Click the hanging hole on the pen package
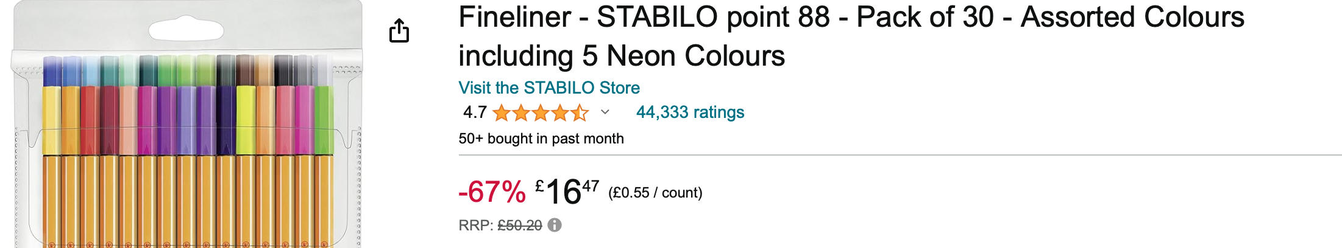 click(x=186, y=29)
